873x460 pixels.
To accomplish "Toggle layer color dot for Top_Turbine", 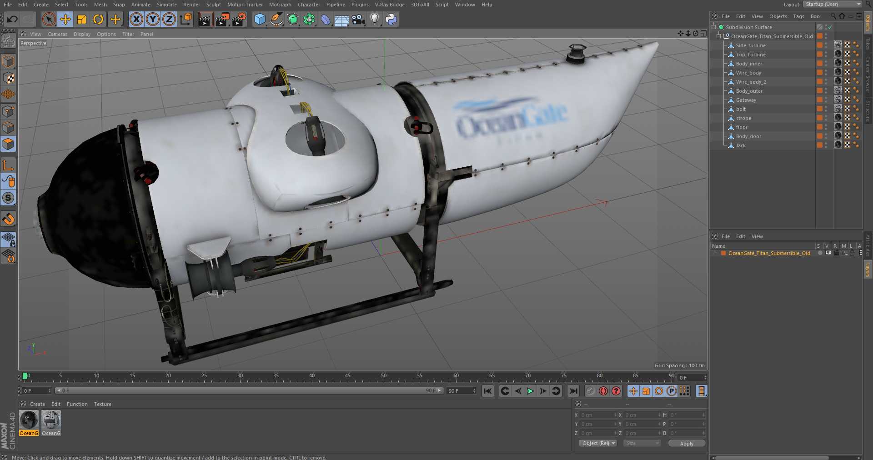I will [819, 54].
